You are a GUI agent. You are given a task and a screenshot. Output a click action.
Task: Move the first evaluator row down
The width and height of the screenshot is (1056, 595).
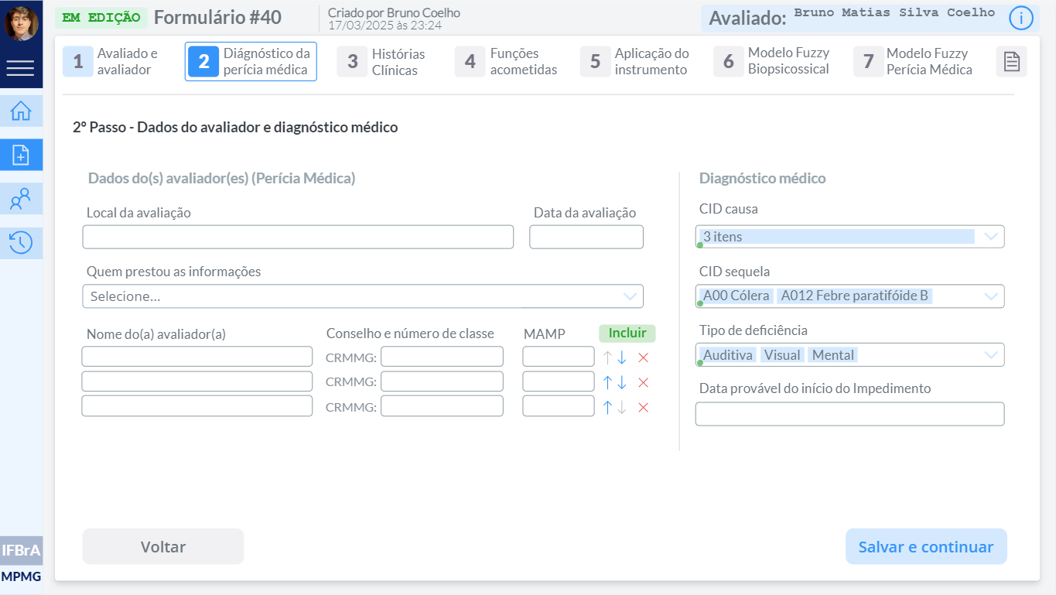coord(622,357)
